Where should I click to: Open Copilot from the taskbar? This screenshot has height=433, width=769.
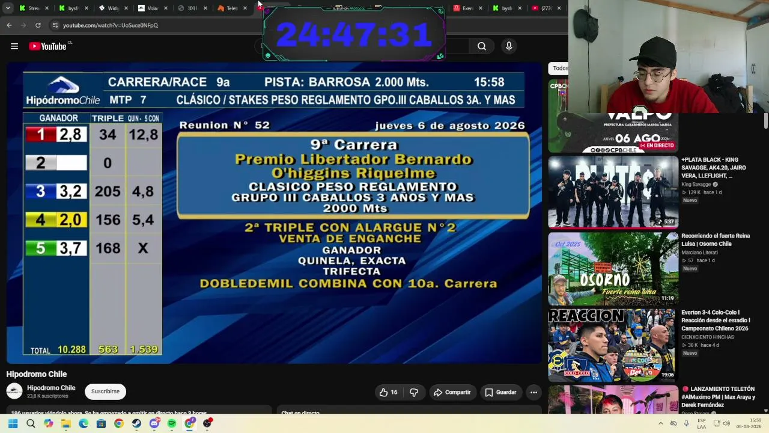[48, 423]
